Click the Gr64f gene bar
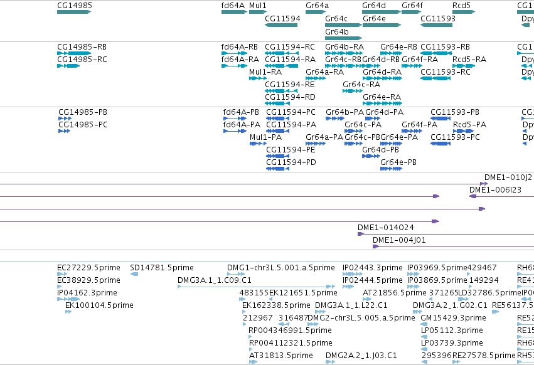 point(412,12)
